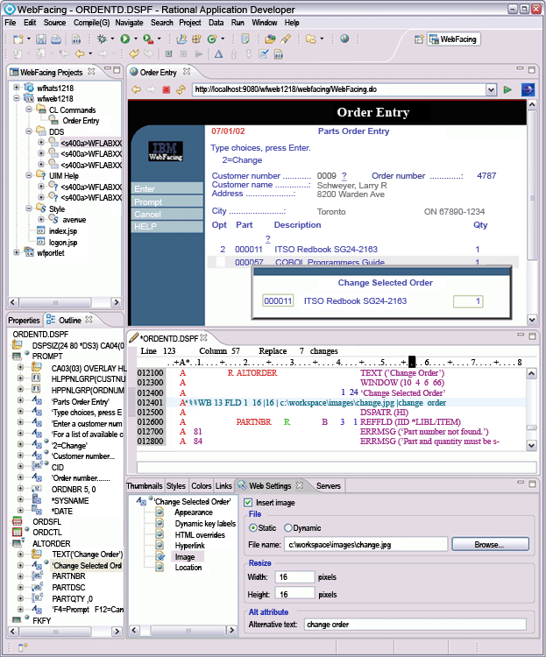Click Enter button in web page sidebar
546x657 pixels.
(x=167, y=189)
